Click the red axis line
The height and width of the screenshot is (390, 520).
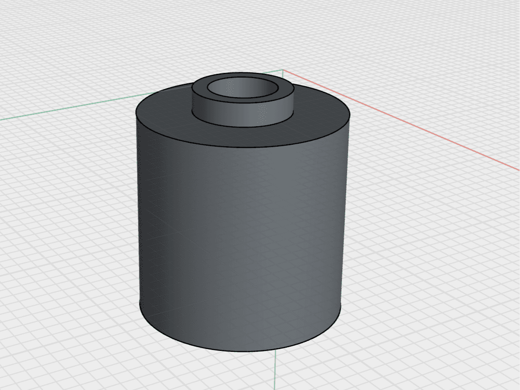click(x=398, y=120)
